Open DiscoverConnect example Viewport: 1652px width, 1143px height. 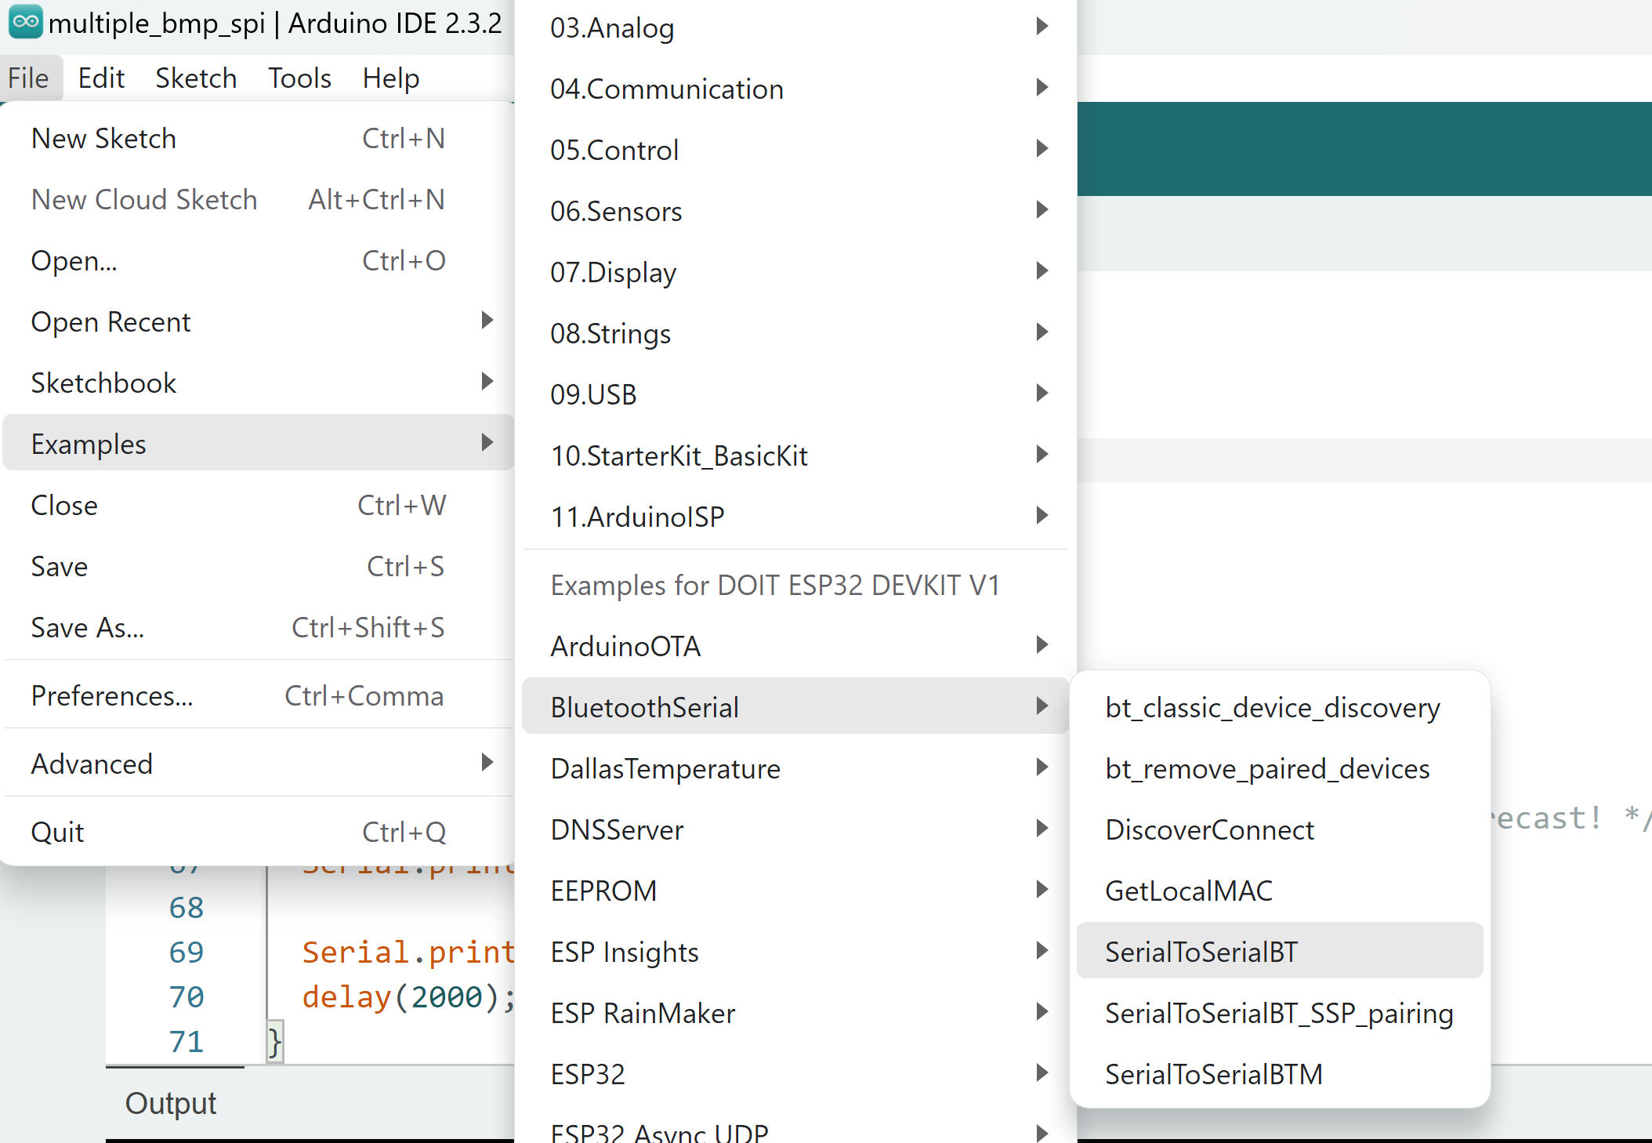[x=1280, y=830]
